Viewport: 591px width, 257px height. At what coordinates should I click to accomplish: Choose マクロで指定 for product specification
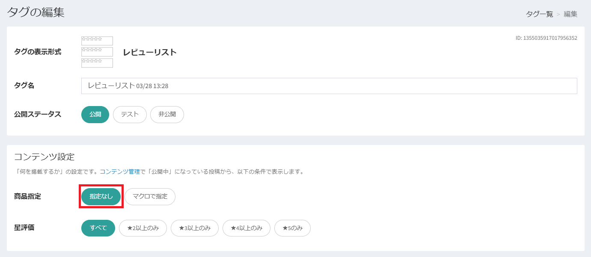click(150, 197)
